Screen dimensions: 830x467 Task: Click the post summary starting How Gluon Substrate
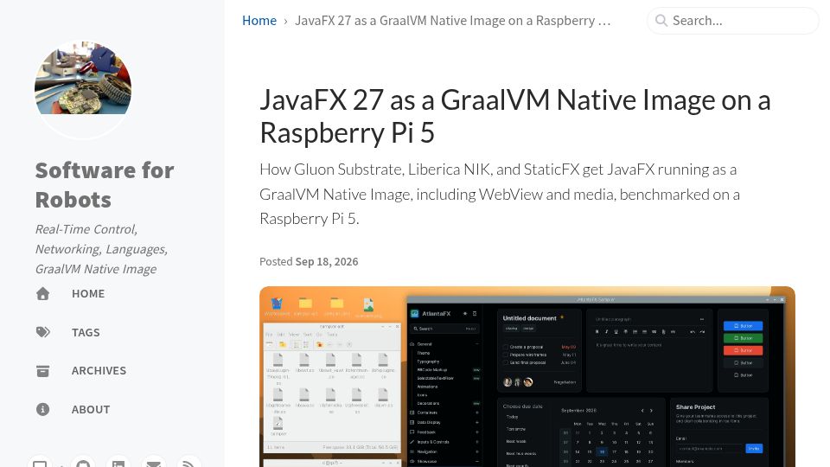(500, 194)
